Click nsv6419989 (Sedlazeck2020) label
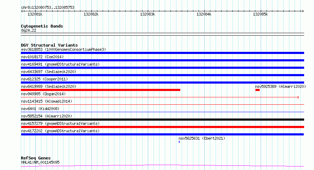Viewport: 314px width, 170px height. click(x=49, y=86)
